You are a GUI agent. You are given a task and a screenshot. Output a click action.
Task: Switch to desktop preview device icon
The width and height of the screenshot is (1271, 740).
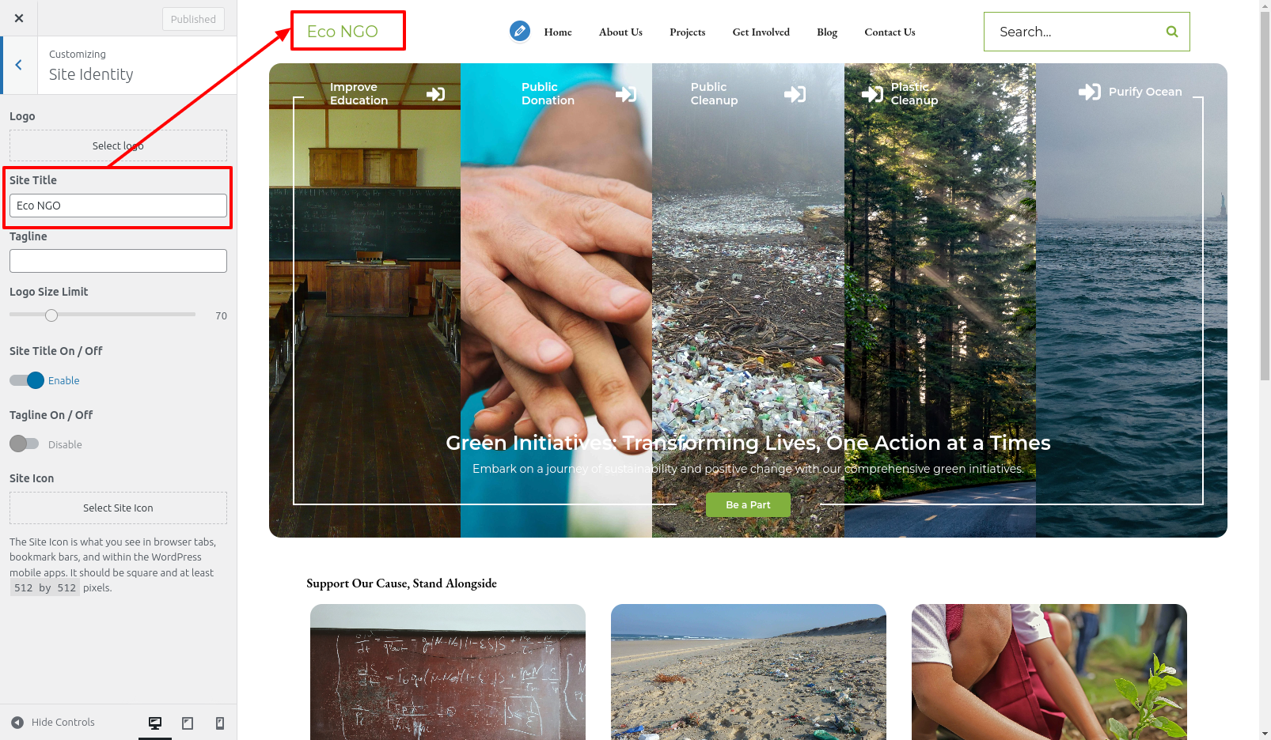[155, 723]
